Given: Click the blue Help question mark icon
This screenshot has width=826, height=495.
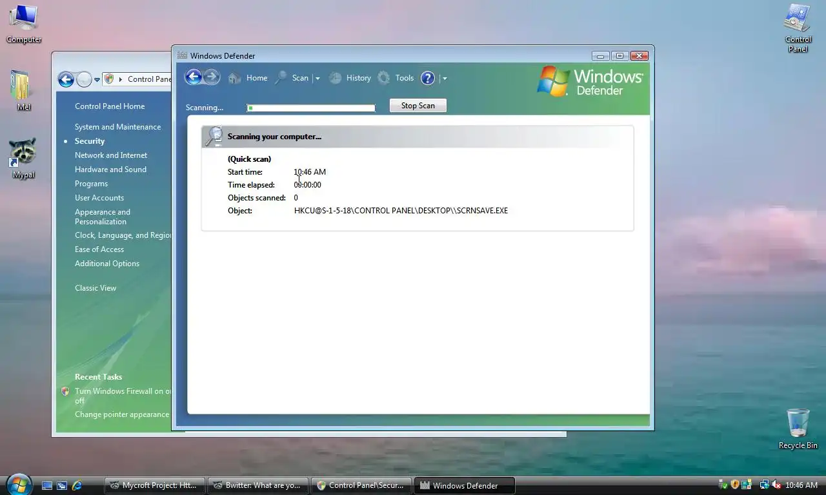Looking at the screenshot, I should coord(427,78).
